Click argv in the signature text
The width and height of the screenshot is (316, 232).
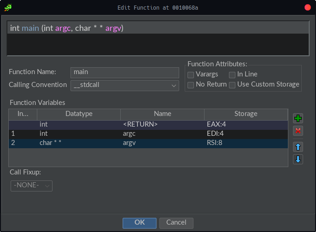pyautogui.click(x=113, y=29)
